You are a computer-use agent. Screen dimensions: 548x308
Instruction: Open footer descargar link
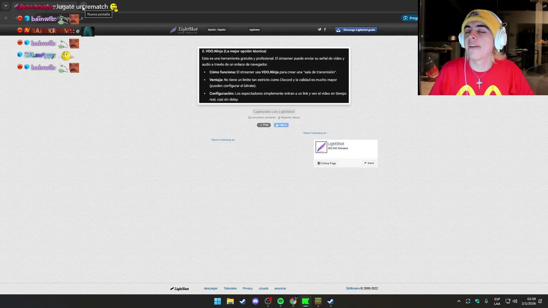(211, 289)
